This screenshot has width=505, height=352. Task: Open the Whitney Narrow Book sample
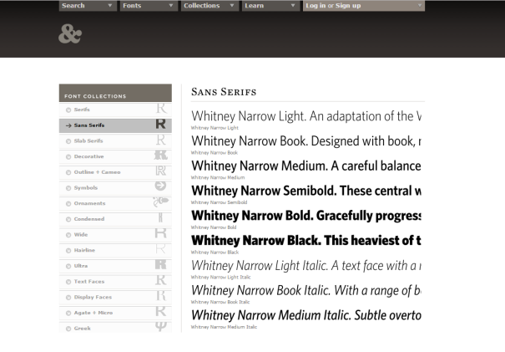[306, 141]
